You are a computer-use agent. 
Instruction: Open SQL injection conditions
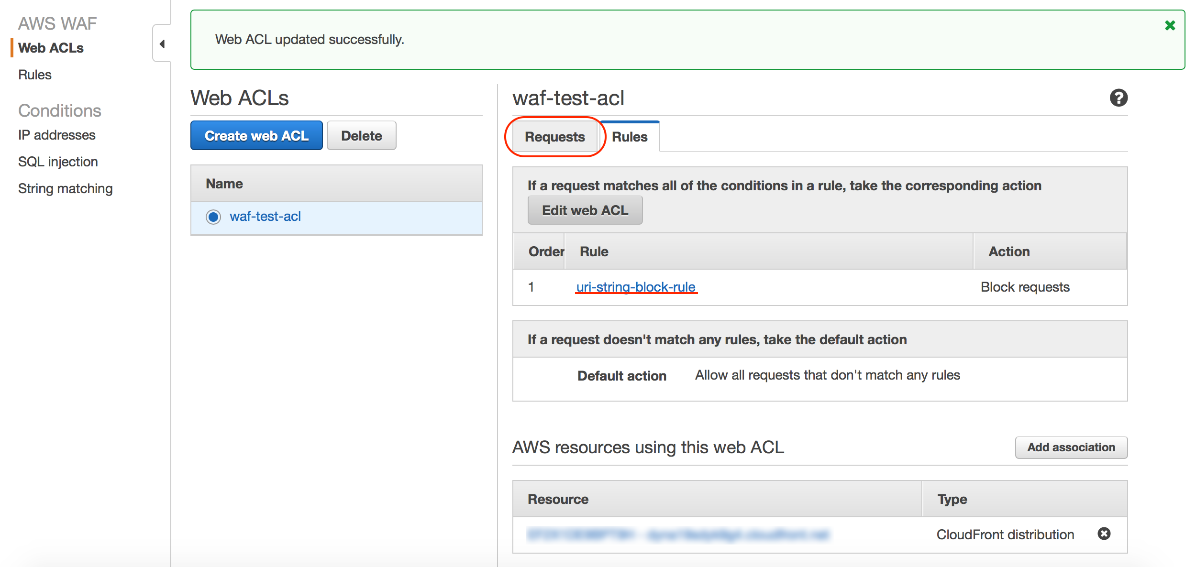58,161
